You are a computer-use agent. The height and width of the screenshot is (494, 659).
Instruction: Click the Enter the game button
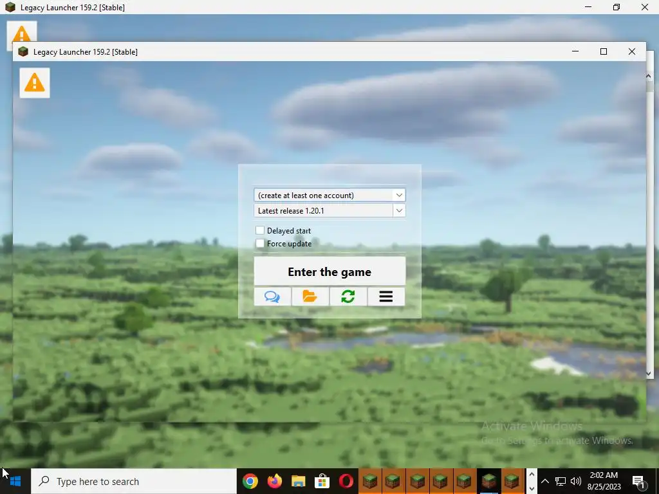(x=329, y=271)
